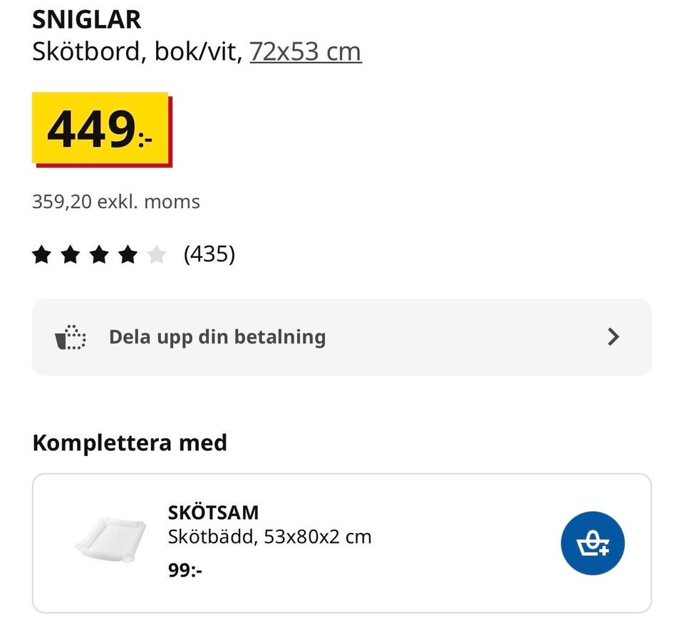The image size is (684, 620).
Task: Click the Skötbädd, 53x80x2 cm description
Action: tap(269, 536)
